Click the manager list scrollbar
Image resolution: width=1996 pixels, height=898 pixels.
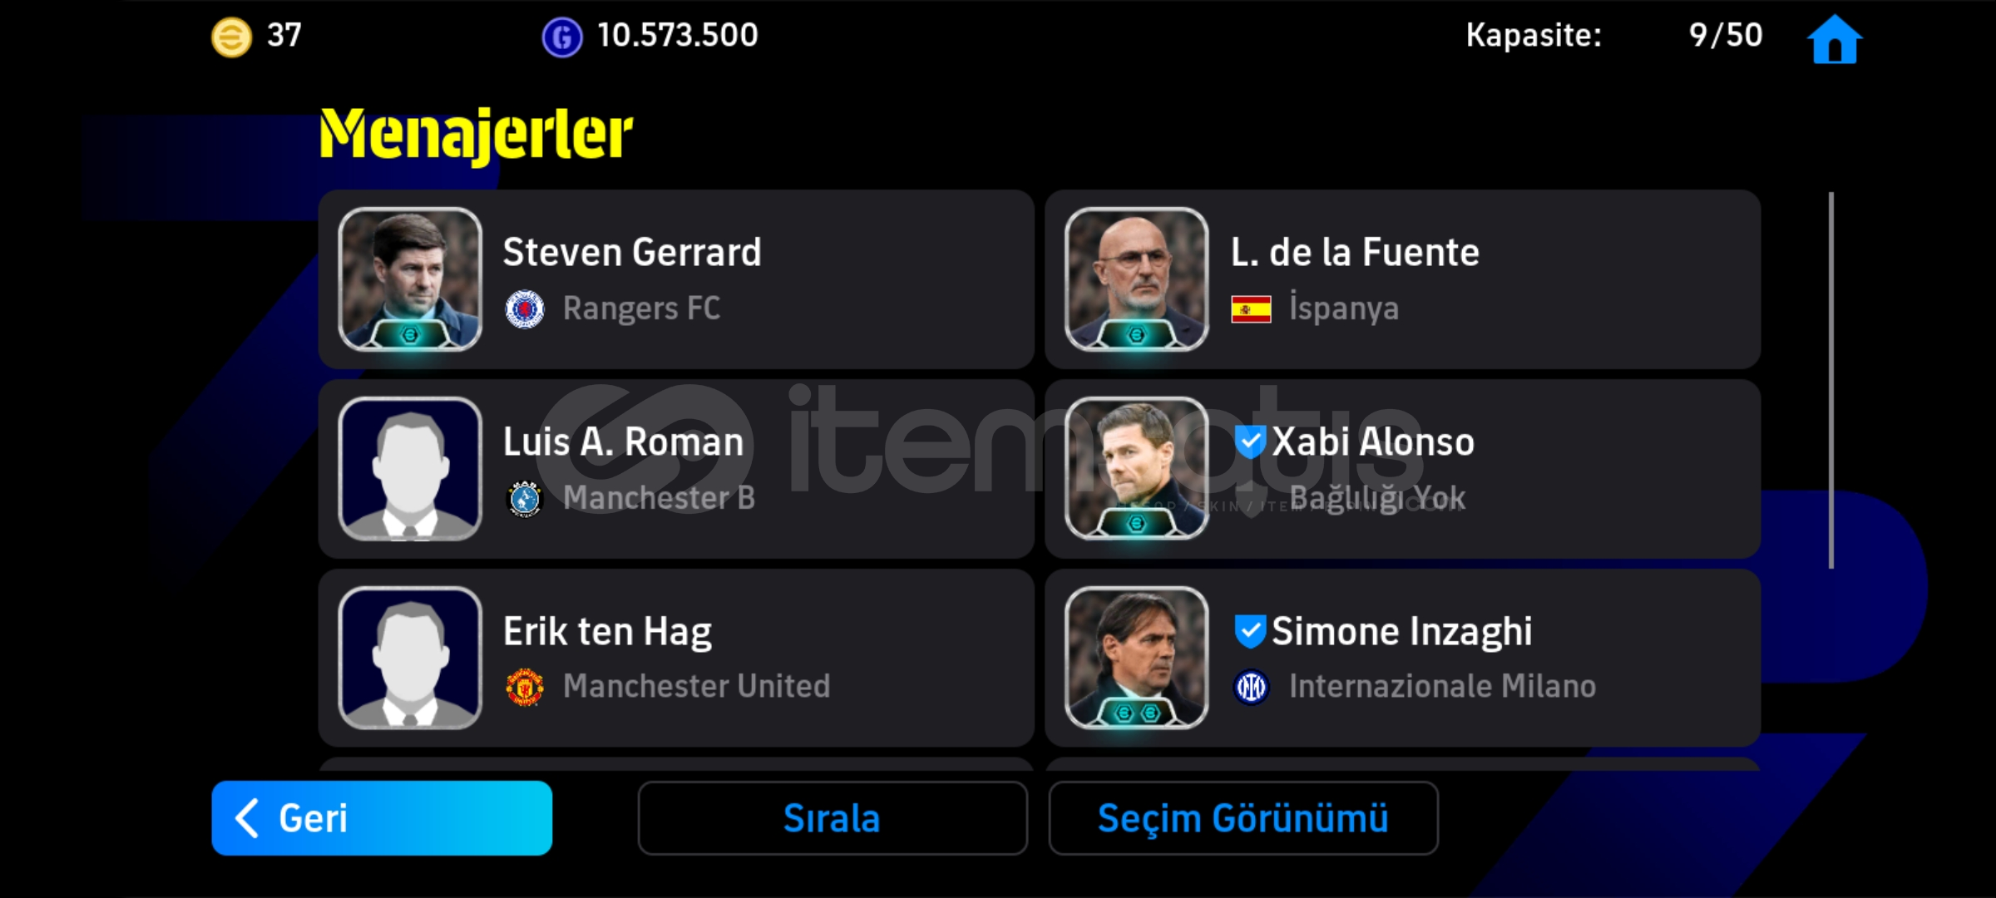pyautogui.click(x=1831, y=380)
